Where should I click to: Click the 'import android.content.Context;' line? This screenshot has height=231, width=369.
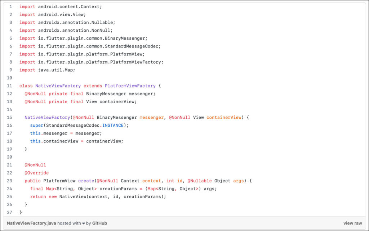(61, 7)
